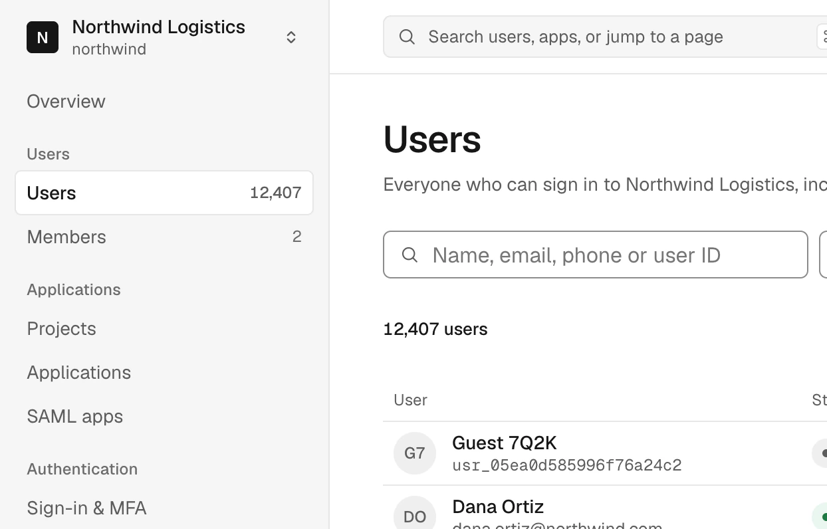This screenshot has width=827, height=529.
Task: Open Dana Ortiz user row
Action: [605, 507]
